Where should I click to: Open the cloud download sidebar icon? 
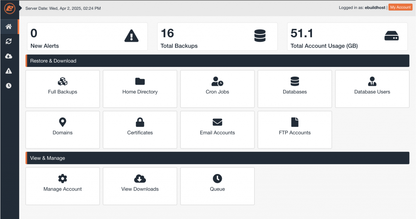tap(9, 56)
